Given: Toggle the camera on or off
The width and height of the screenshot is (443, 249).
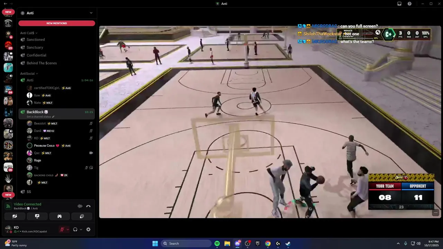Looking at the screenshot, I should tap(15, 216).
